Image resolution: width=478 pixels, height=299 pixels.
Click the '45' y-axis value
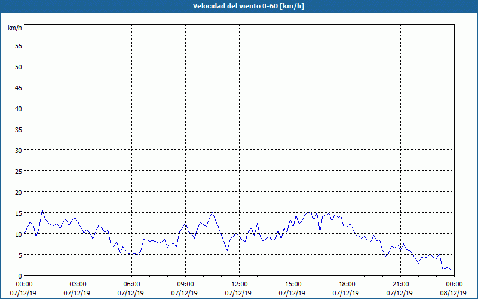(19, 88)
